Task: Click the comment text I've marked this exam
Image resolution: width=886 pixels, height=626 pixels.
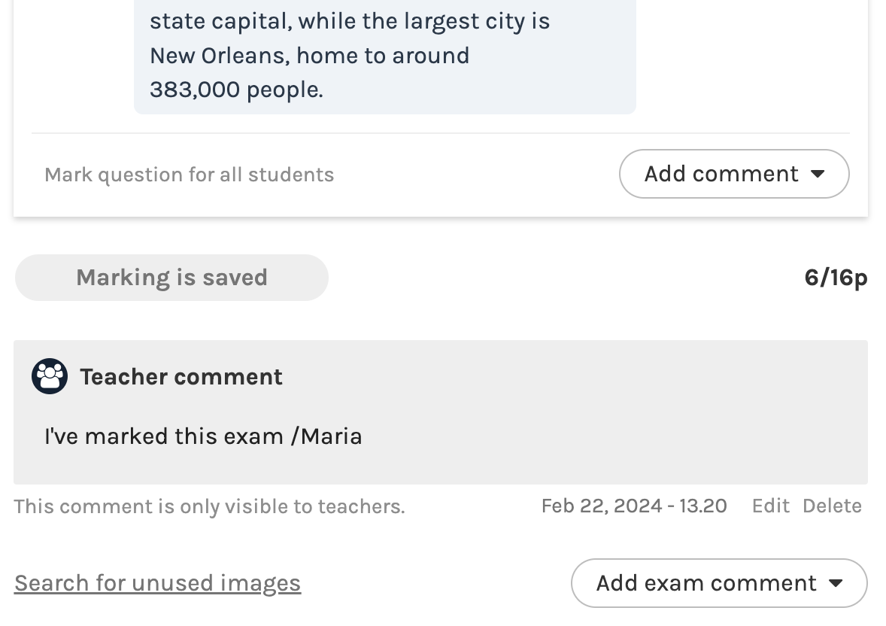Action: [164, 436]
